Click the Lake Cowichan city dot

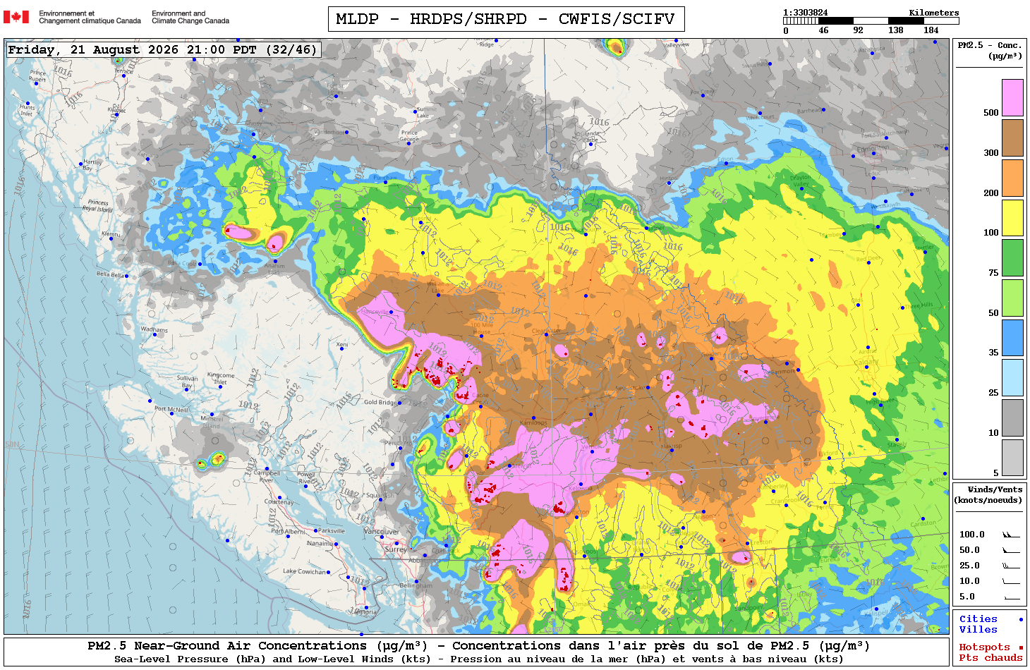(328, 572)
